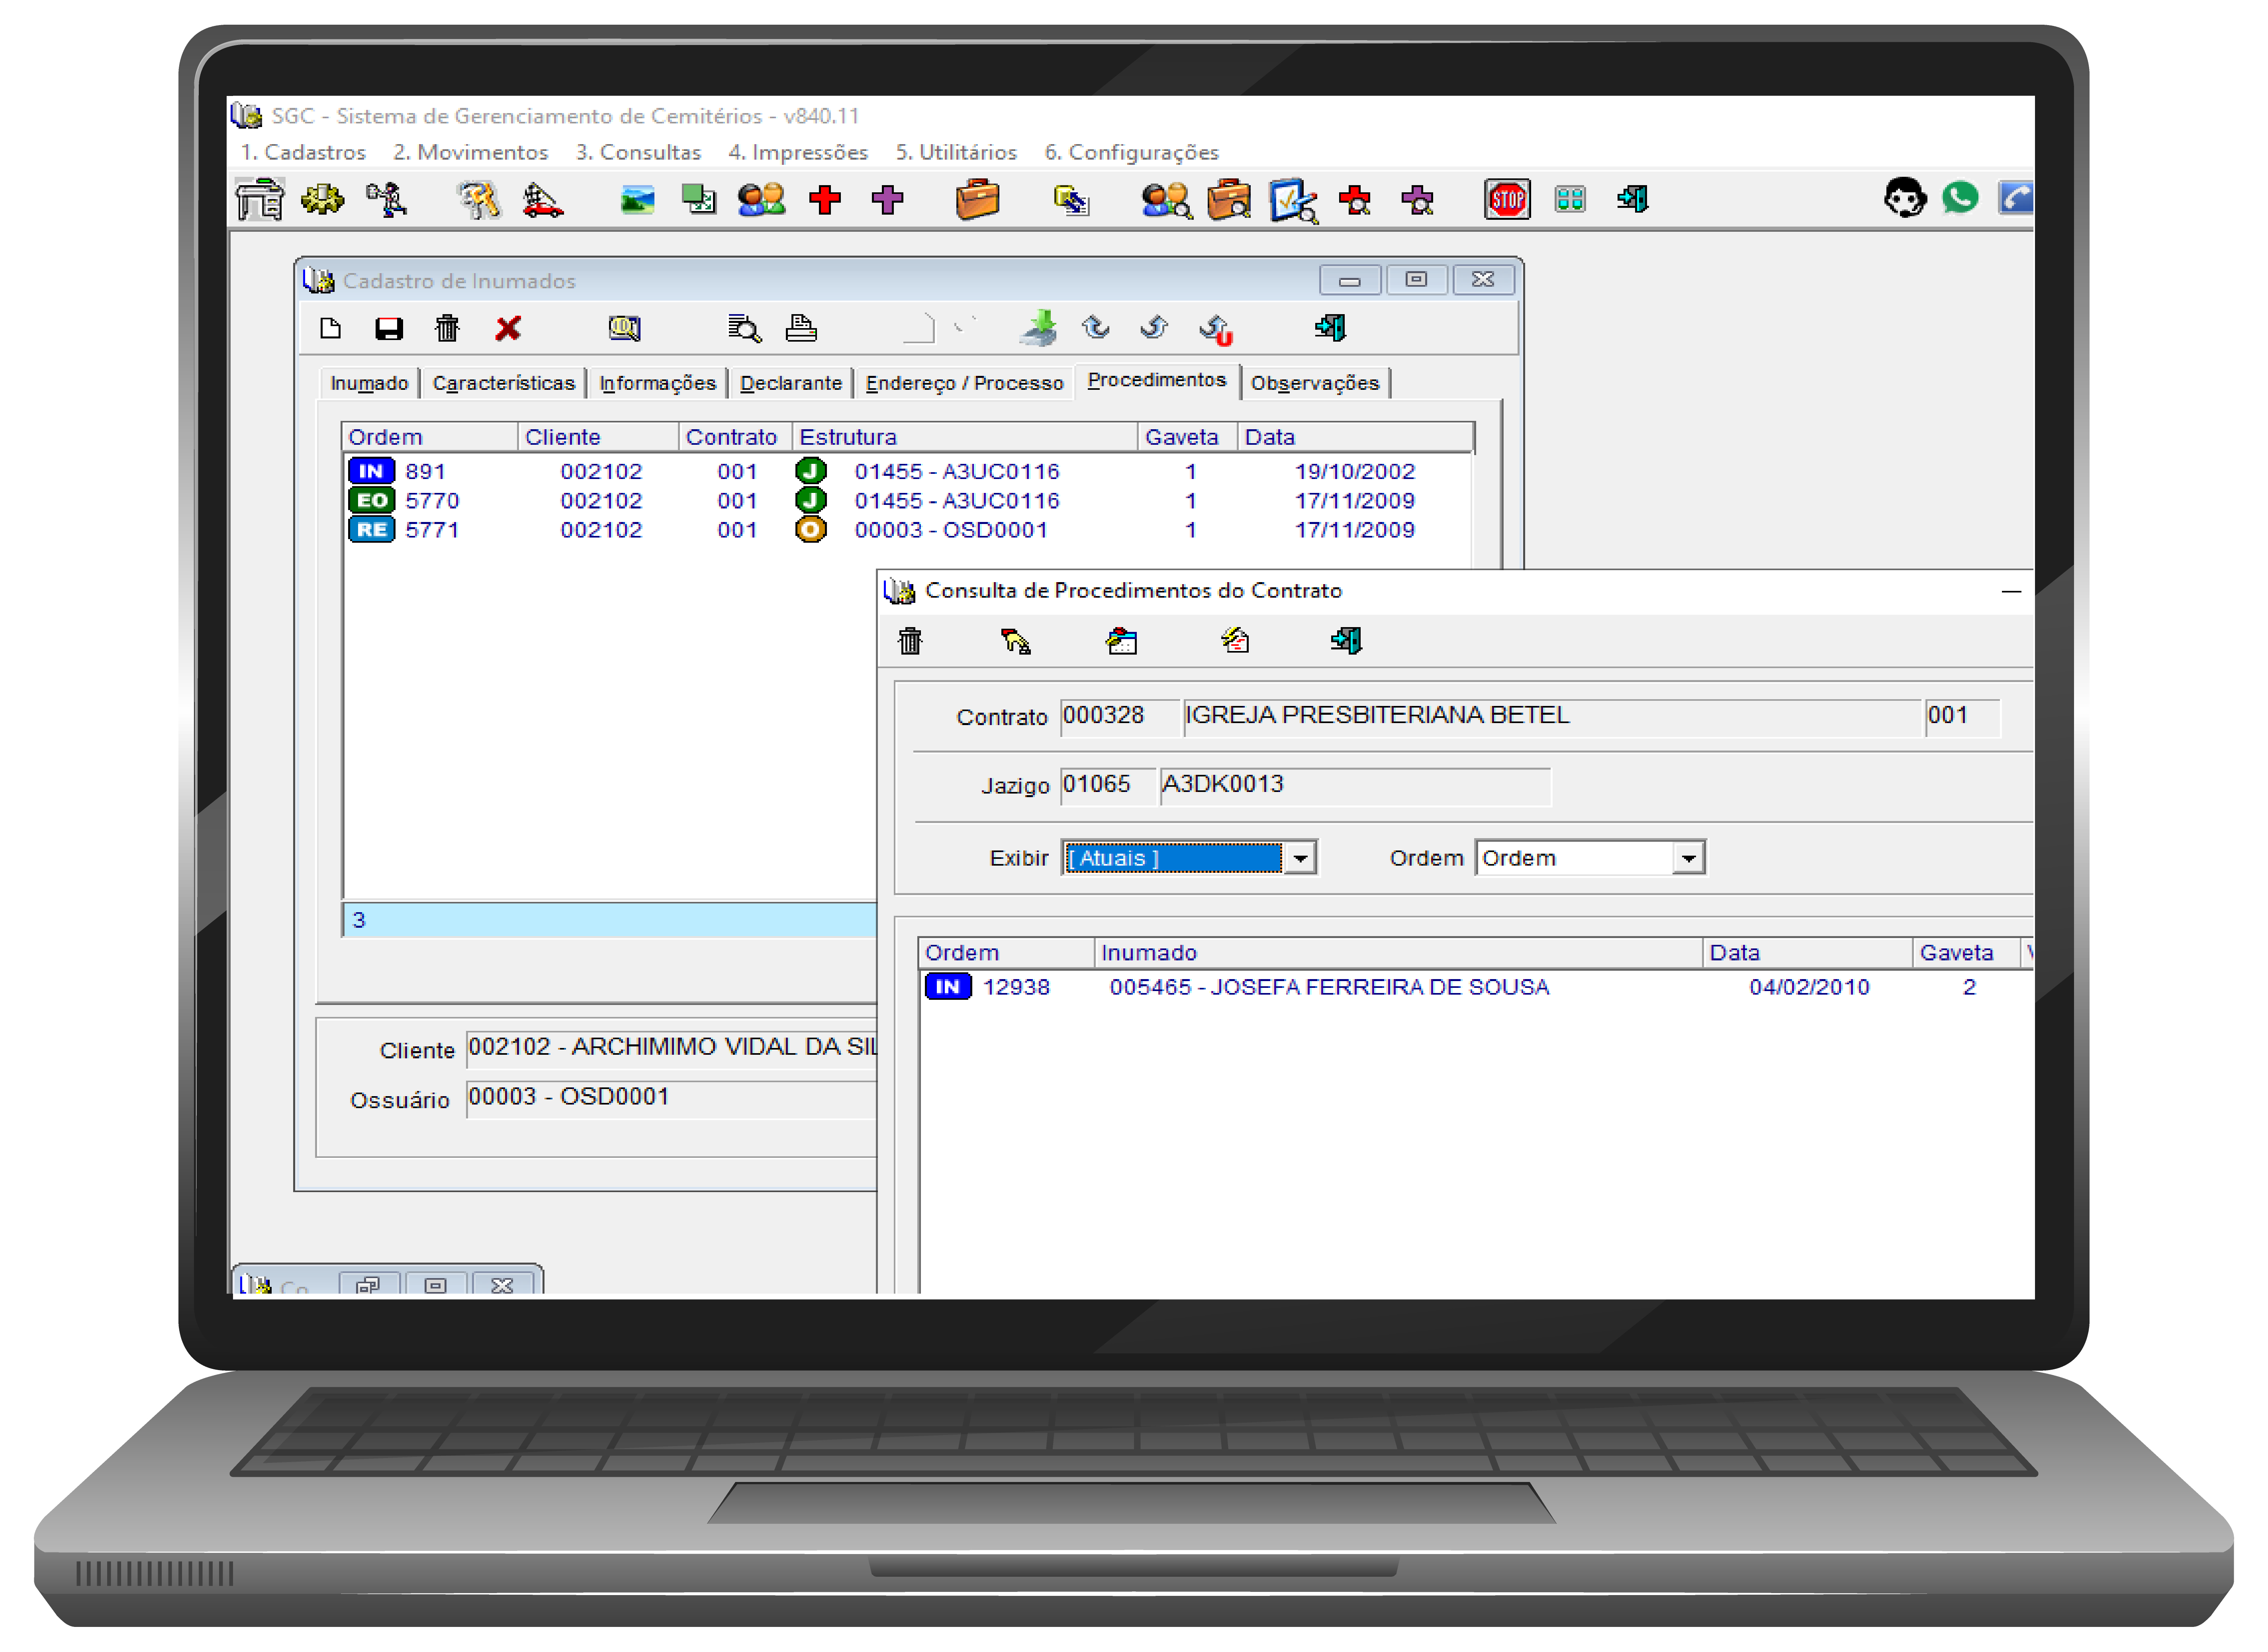Open the keys icon in main toolbar
This screenshot has width=2268, height=1652.
[x=479, y=199]
